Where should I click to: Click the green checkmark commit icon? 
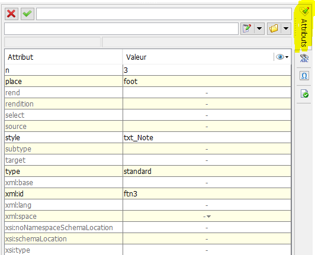(x=27, y=14)
